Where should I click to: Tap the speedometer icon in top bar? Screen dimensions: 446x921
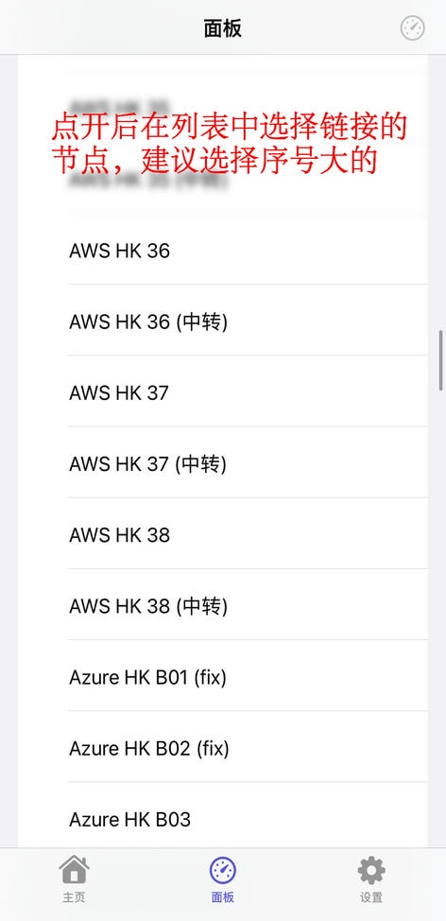tap(413, 28)
